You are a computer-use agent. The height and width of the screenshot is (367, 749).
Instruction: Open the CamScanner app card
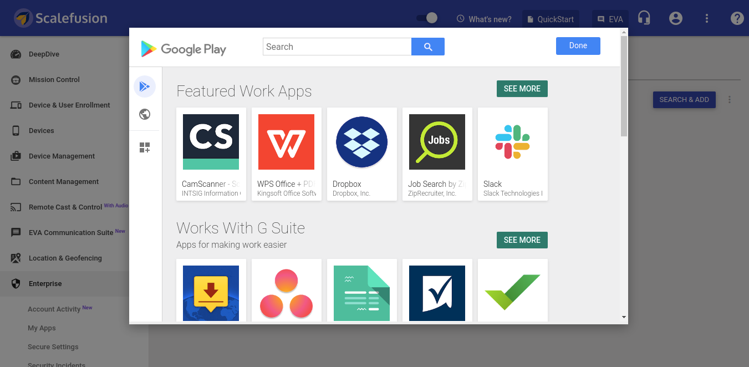211,154
